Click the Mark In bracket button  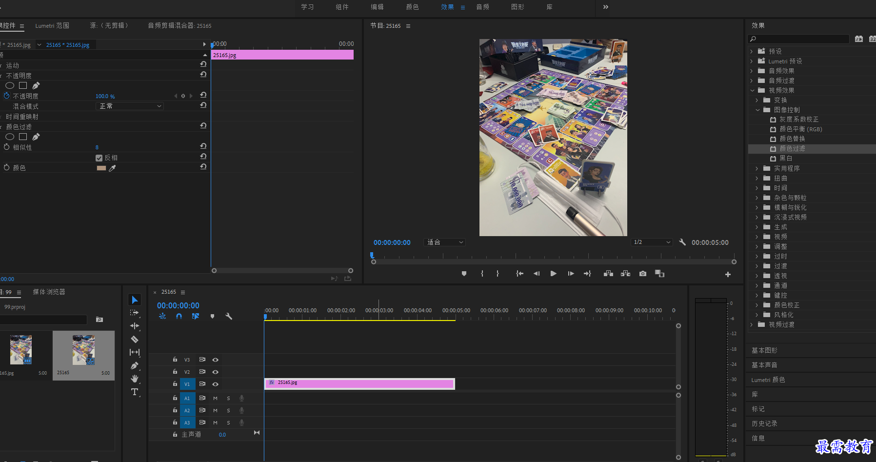click(482, 274)
